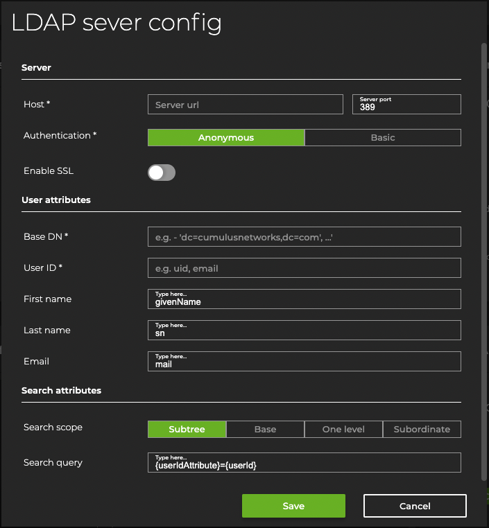Image resolution: width=489 pixels, height=528 pixels.
Task: Select Base search scope
Action: 265,430
